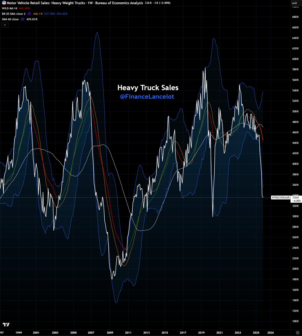Screen dimensions: 302x336
Task: Click the HTRUCKSSAAR price label
Action: click(x=281, y=198)
